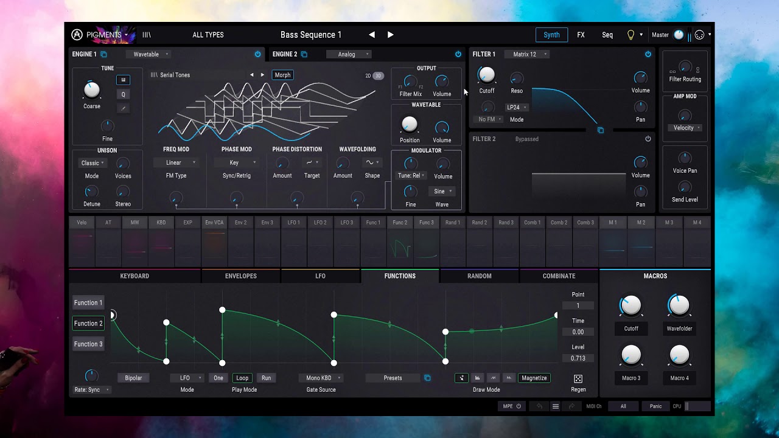Select the keyboard tuning icon in Tune
This screenshot has height=438, width=779.
[x=123, y=80]
